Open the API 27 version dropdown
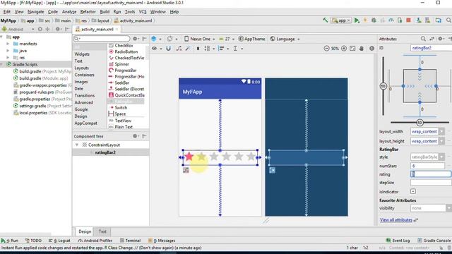This screenshot has width=452, height=254. pos(227,39)
